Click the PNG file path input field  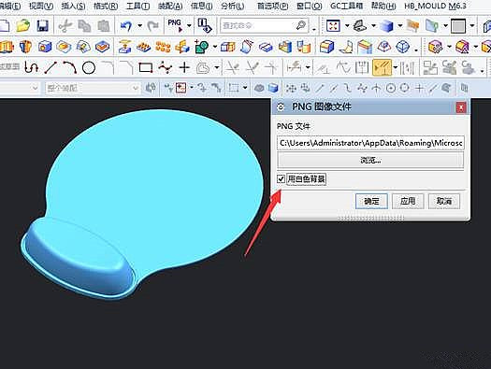pyautogui.click(x=370, y=143)
